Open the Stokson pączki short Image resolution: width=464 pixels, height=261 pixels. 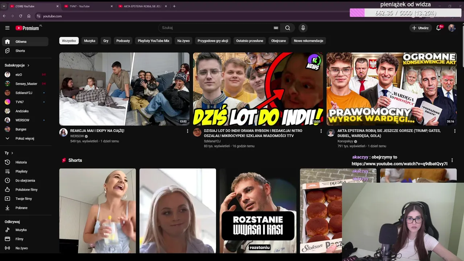click(321, 211)
